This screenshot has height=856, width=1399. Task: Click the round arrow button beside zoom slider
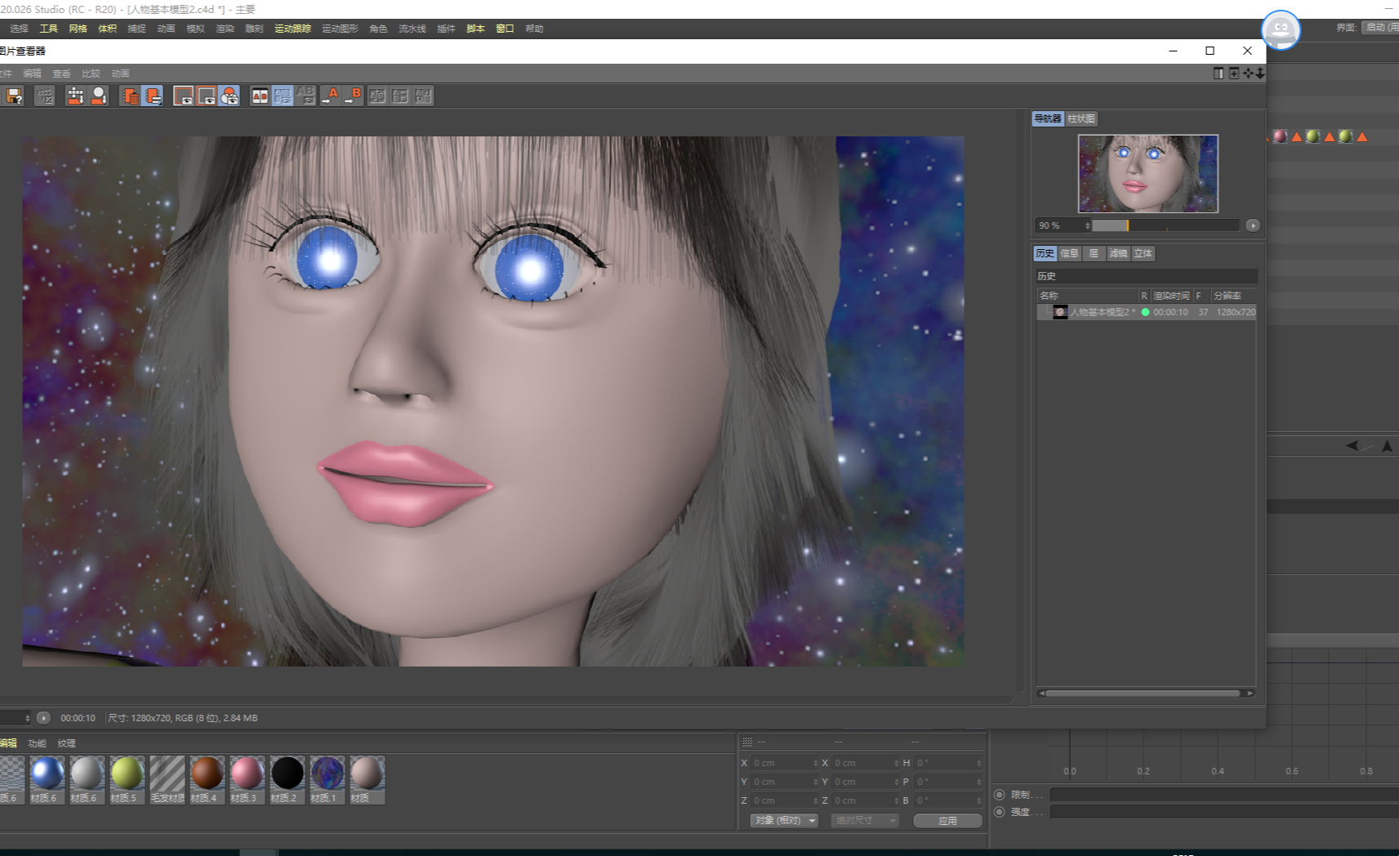tap(1253, 225)
